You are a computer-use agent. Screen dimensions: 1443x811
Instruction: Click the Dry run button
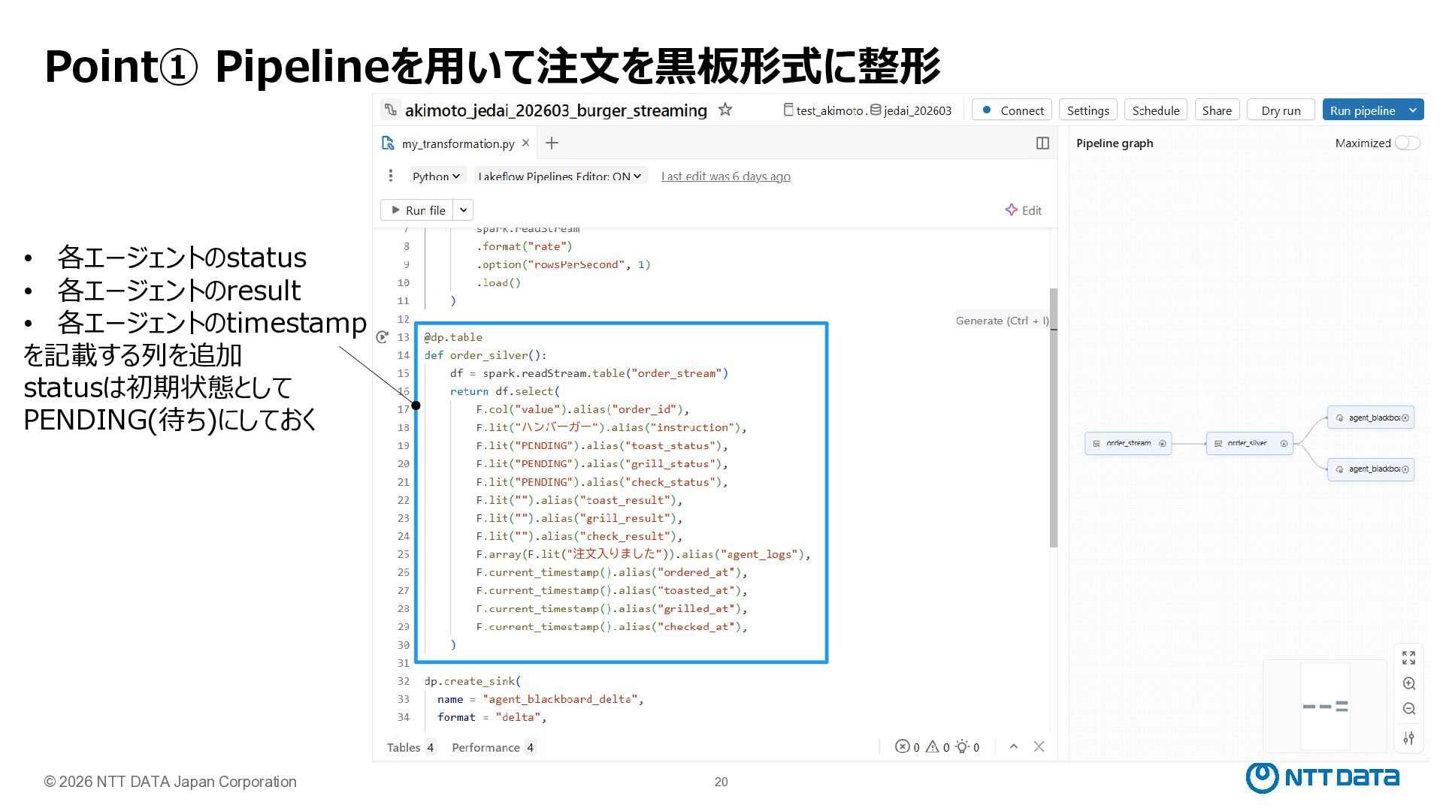pyautogui.click(x=1281, y=110)
